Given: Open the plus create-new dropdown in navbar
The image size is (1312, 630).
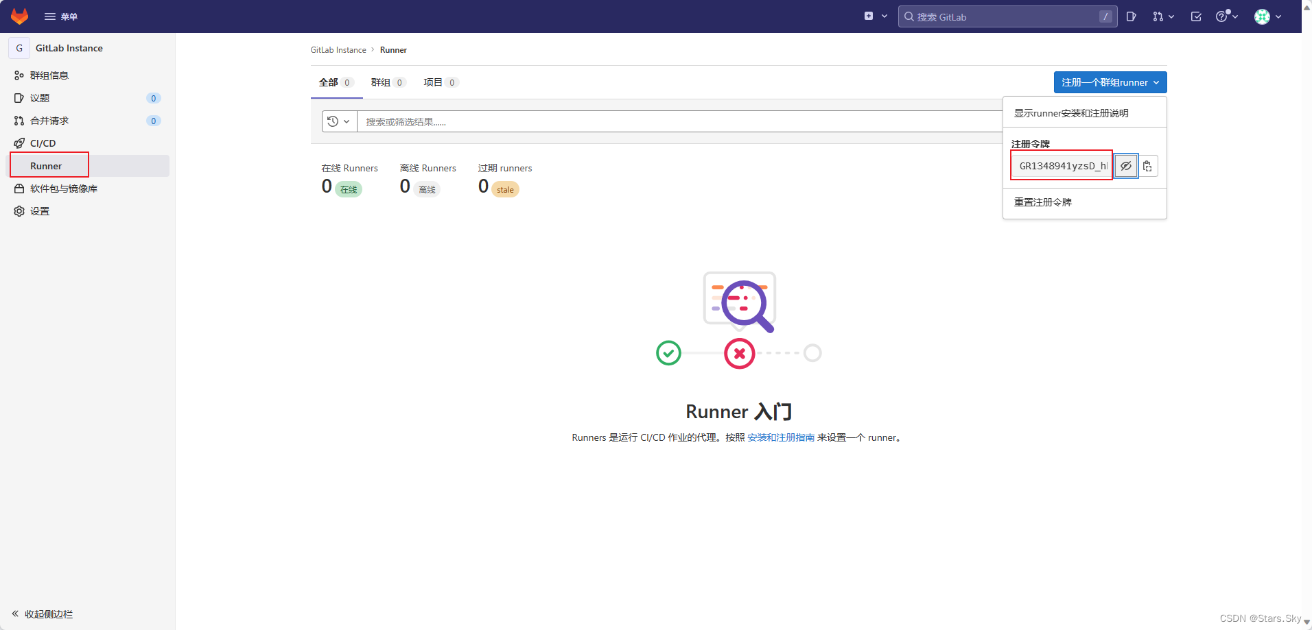Looking at the screenshot, I should (875, 15).
